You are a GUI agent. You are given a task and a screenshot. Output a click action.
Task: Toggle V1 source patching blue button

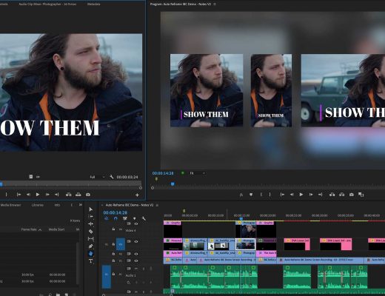[121, 244]
